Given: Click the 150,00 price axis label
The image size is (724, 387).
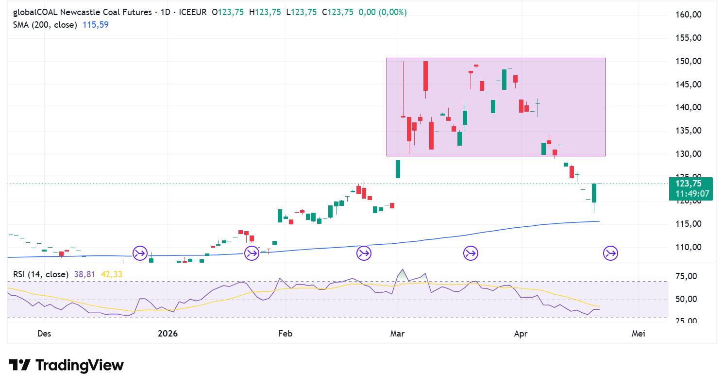Looking at the screenshot, I should [689, 61].
